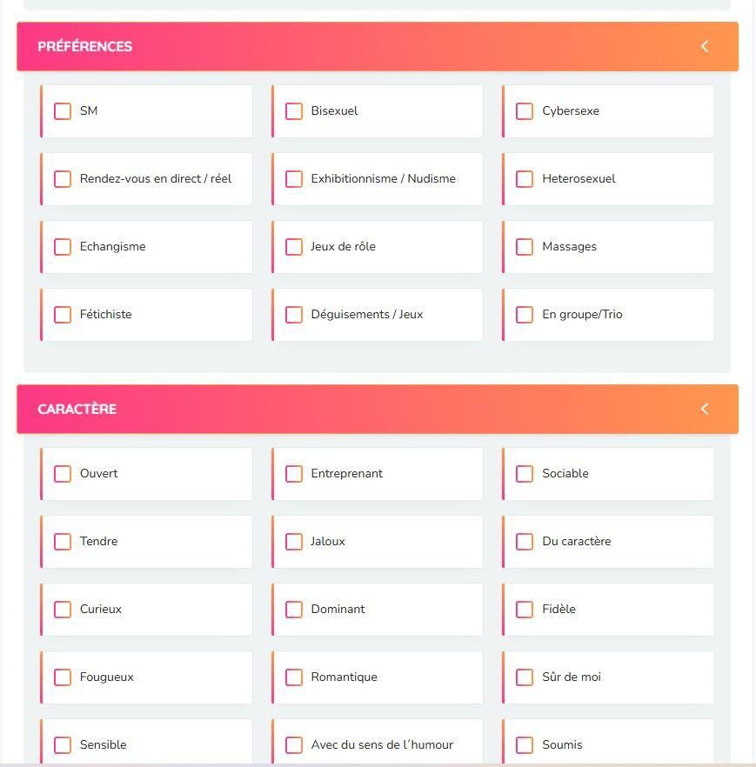
Task: Collapse the Caractère section chevron
Action: click(705, 409)
